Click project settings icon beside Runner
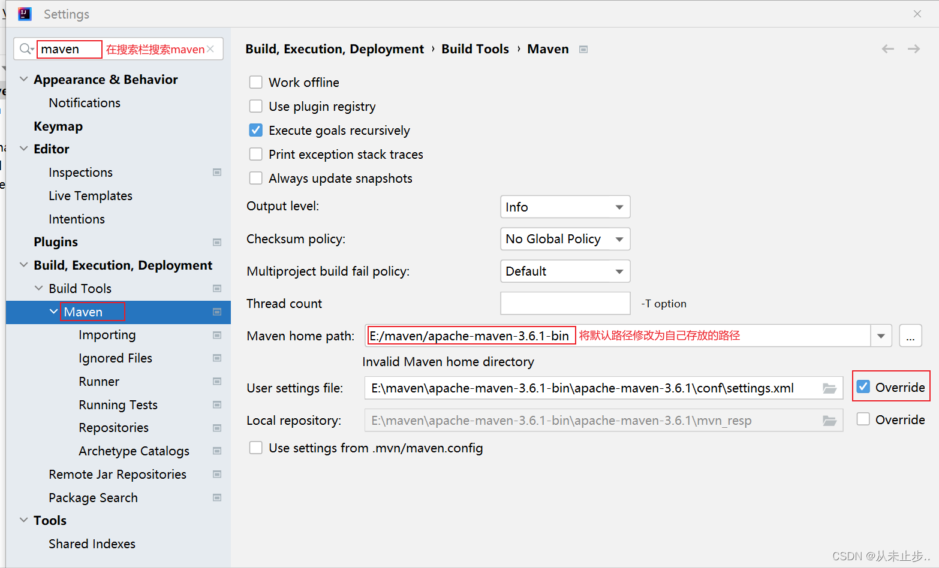 [217, 382]
